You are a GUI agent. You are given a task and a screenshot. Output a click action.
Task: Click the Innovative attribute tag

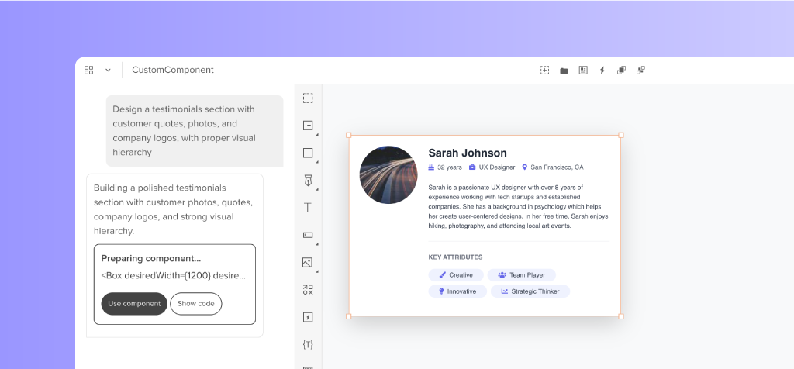click(457, 291)
